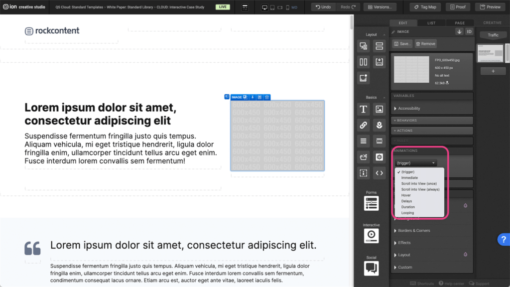This screenshot has height=287, width=510.
Task: Expand the Accessibility section
Action: point(408,108)
